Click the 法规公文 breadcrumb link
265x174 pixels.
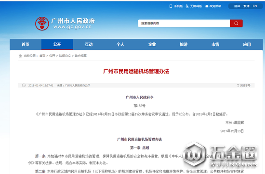[x=65, y=56]
